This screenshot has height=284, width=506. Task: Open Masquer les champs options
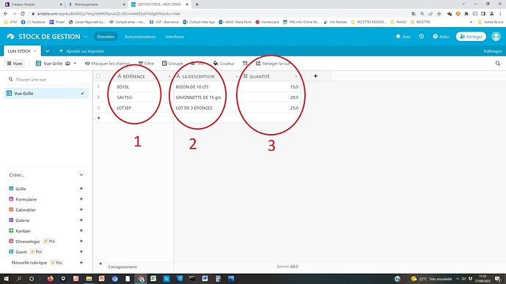[x=108, y=64]
